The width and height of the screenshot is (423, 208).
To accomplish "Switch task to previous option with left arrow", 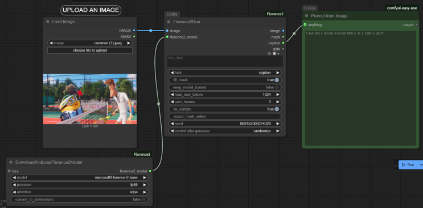I will coord(172,73).
